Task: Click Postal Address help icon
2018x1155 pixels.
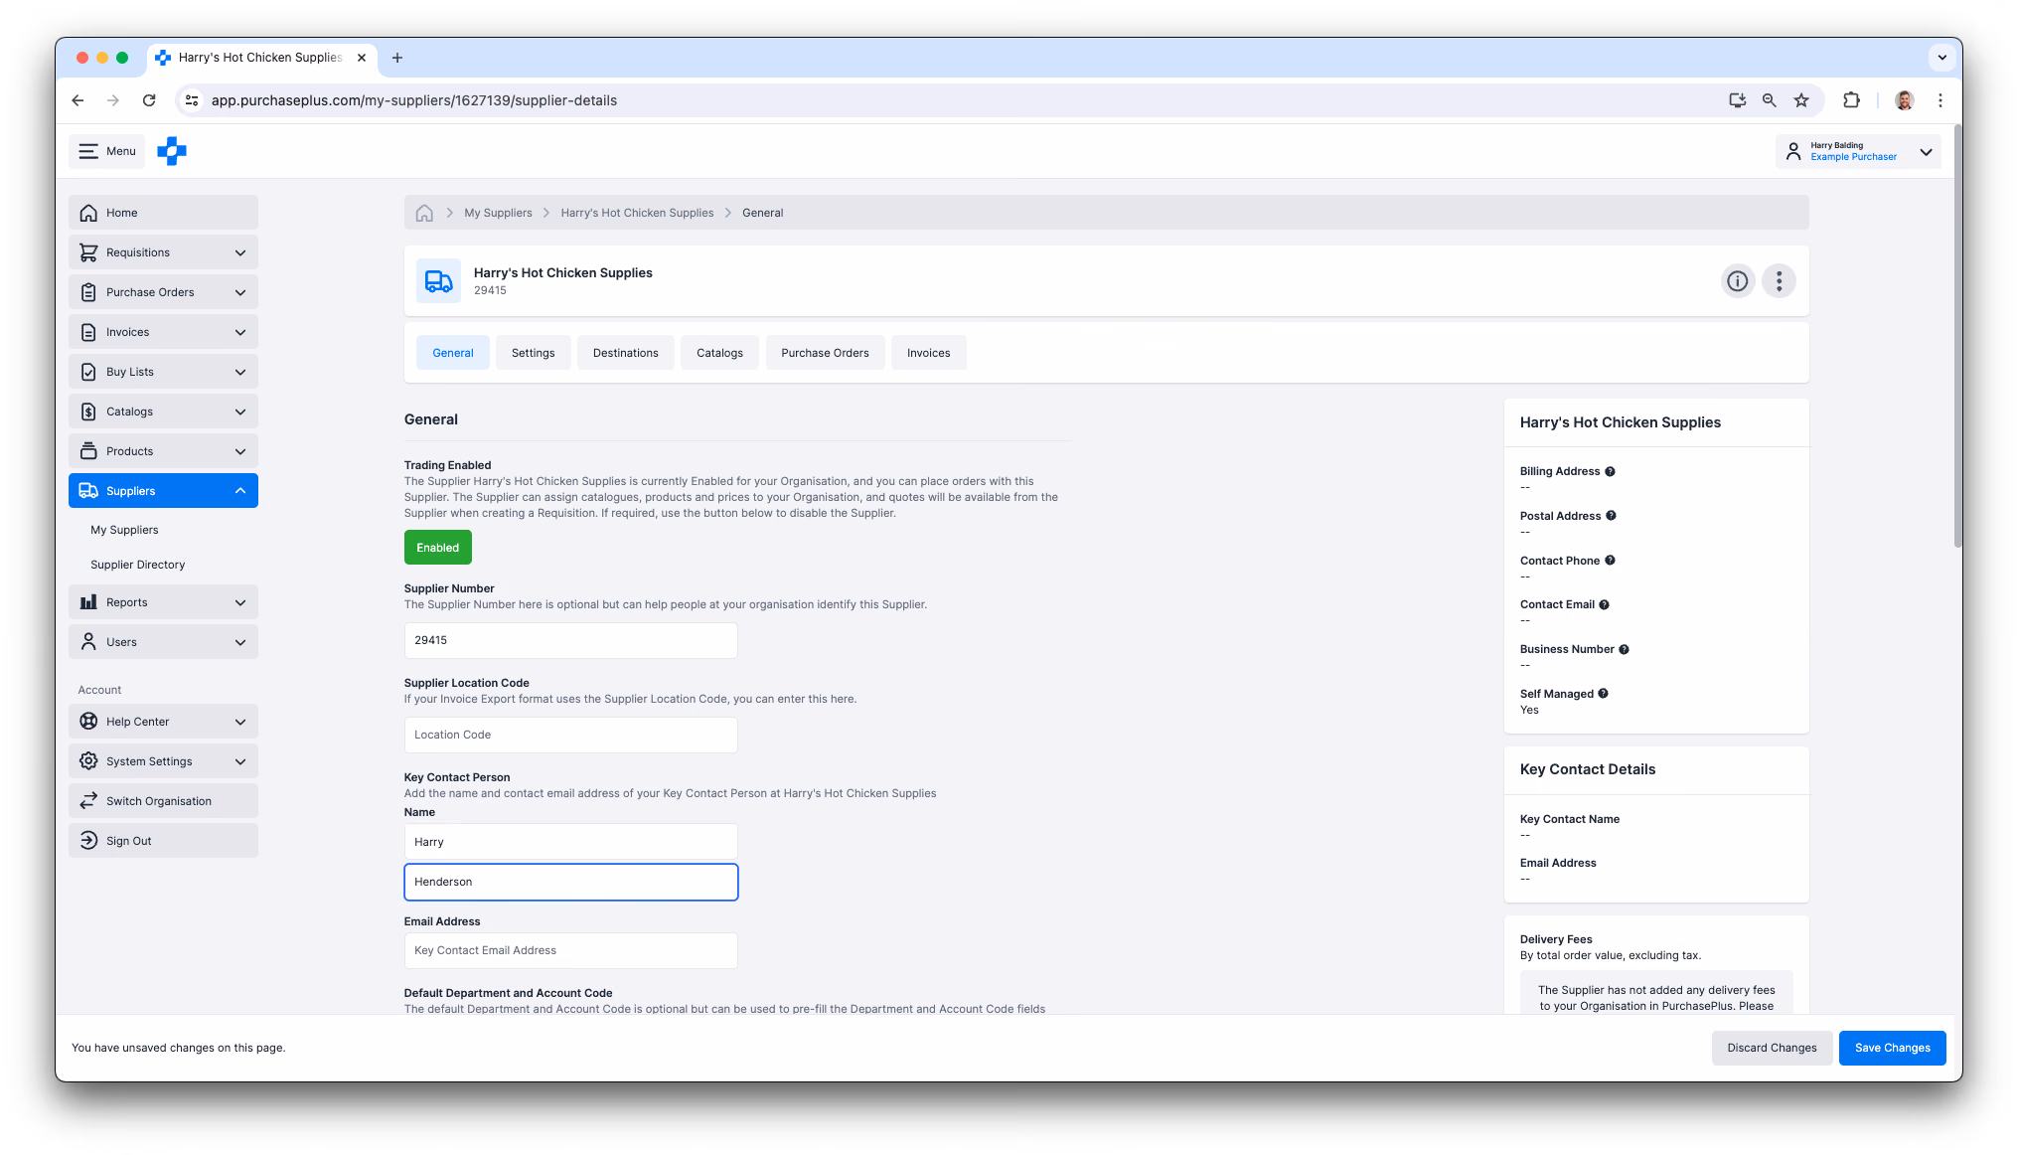Action: pyautogui.click(x=1612, y=516)
